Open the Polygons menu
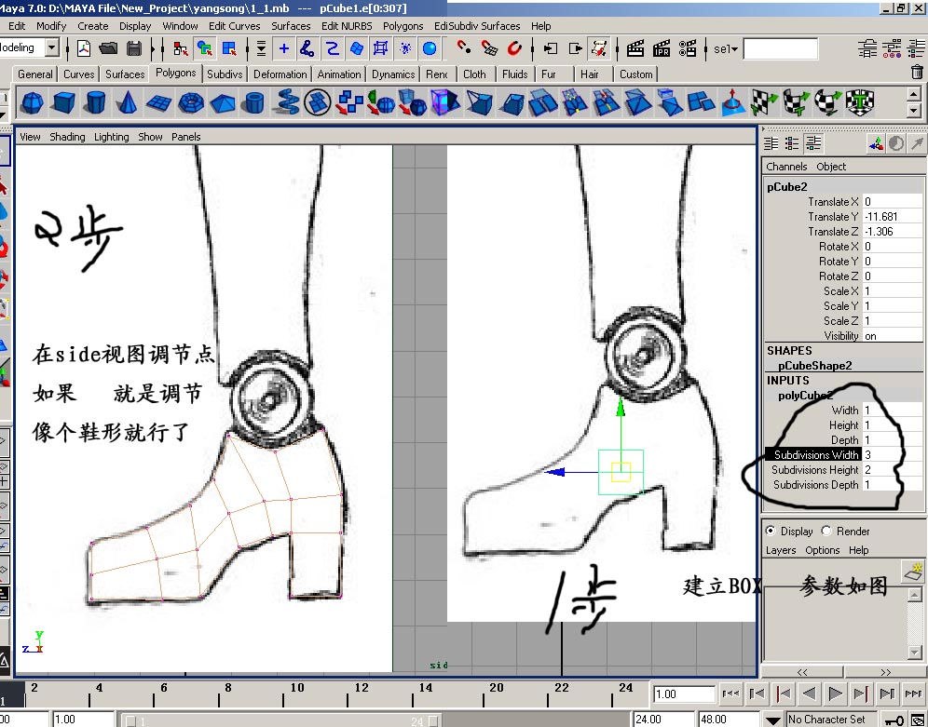 pyautogui.click(x=403, y=26)
